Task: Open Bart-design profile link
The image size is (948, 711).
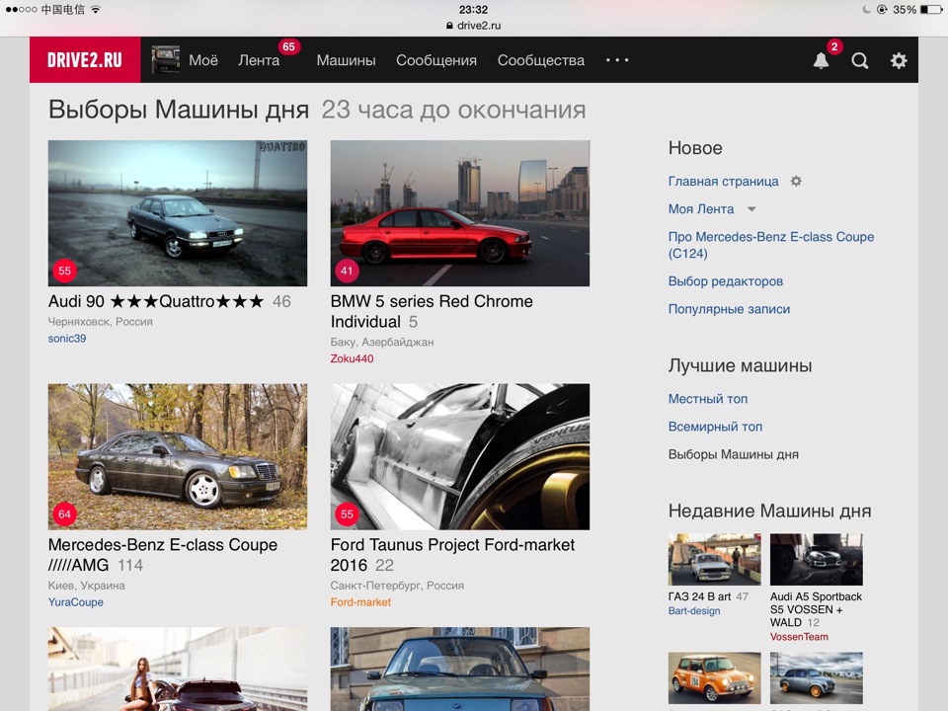Action: pyautogui.click(x=694, y=610)
